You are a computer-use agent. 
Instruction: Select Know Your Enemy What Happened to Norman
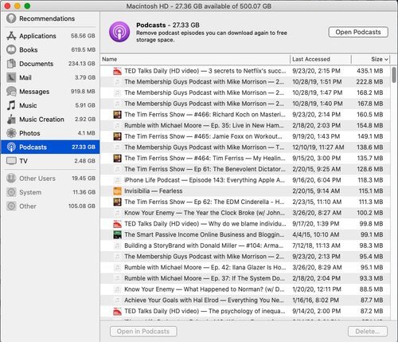[245, 289]
